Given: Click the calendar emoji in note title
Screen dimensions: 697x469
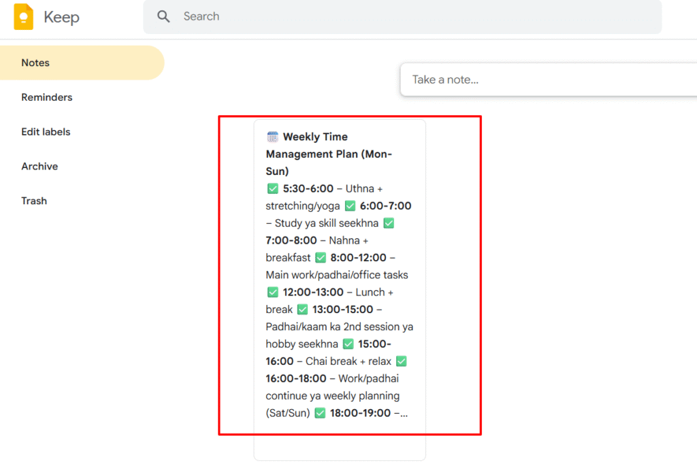Looking at the screenshot, I should (272, 137).
